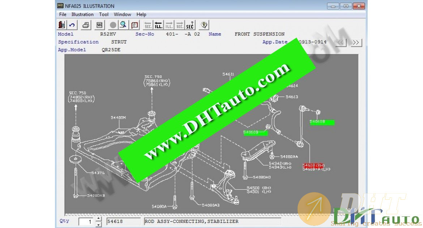Click the ROD ASSY-CONNECTING,STABILIZER description field
The image size is (423, 228).
(213, 221)
